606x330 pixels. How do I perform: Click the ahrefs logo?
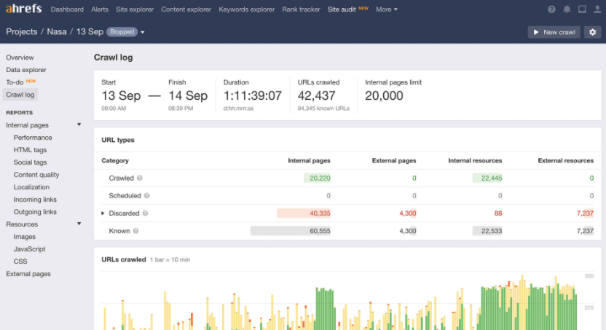tap(23, 9)
